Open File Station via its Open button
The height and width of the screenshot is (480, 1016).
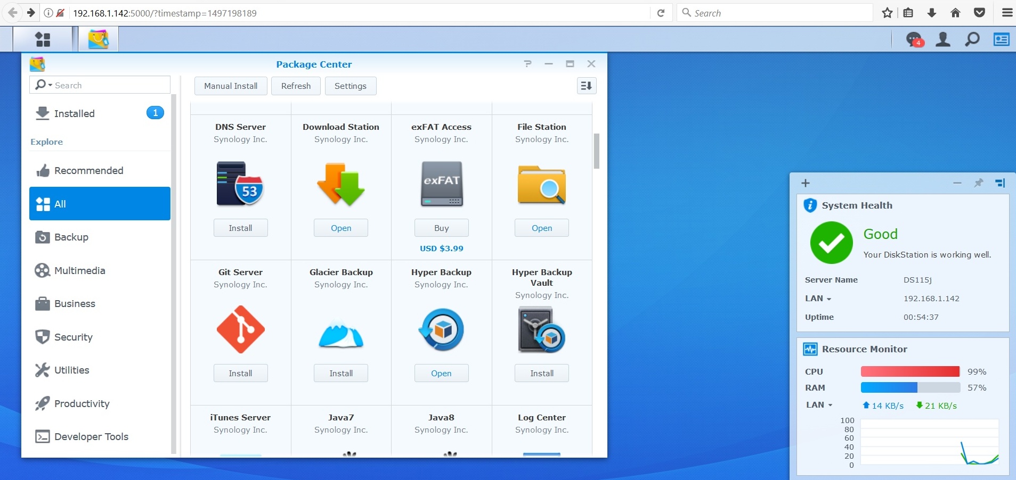point(542,228)
